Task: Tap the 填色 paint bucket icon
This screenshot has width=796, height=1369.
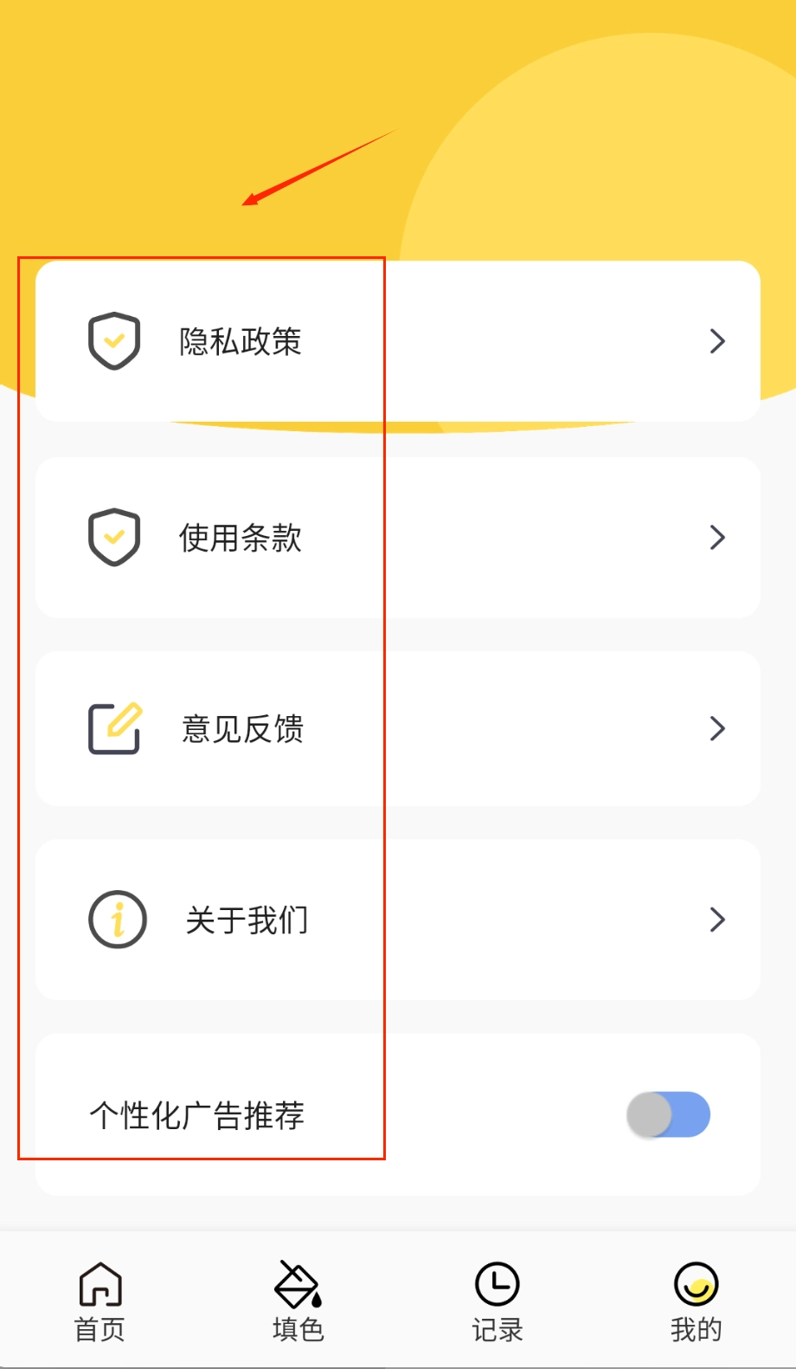Action: pyautogui.click(x=298, y=1283)
